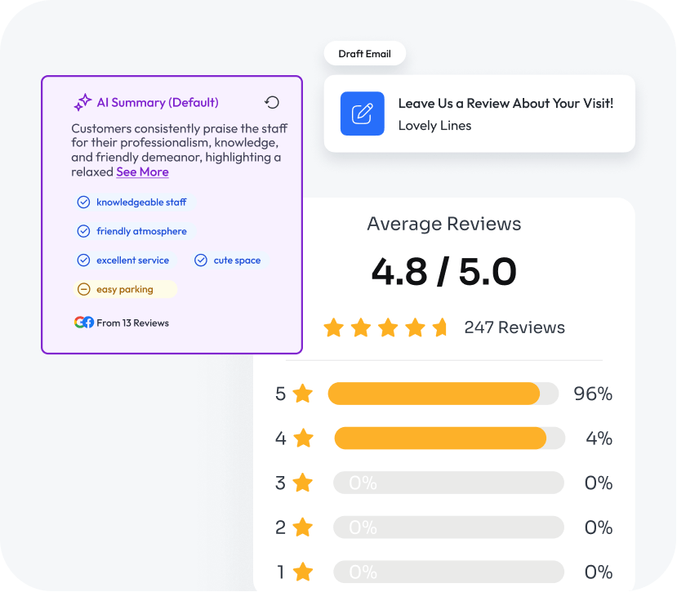
Task: Open the Draft Email tab
Action: click(364, 54)
